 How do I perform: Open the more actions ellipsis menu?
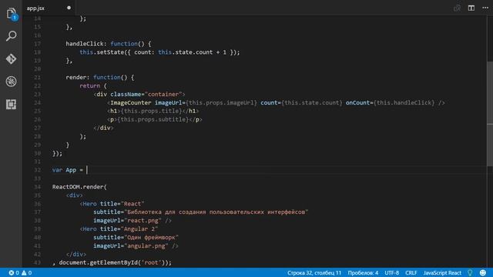(x=485, y=8)
